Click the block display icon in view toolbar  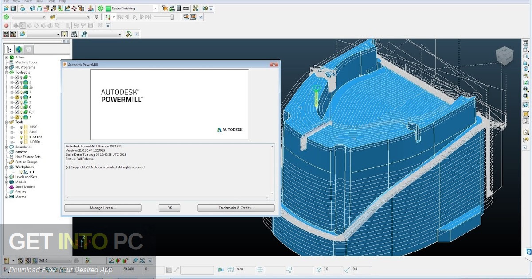point(526,105)
